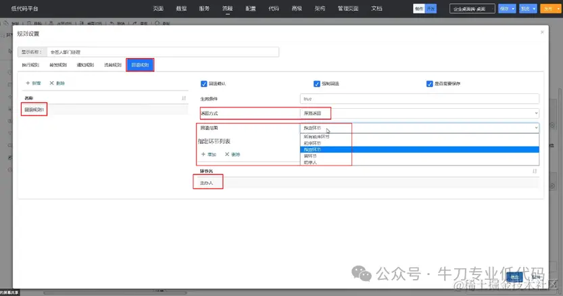Choose 前序人 option in dropdown list
This screenshot has height=296, width=563.
coord(419,162)
